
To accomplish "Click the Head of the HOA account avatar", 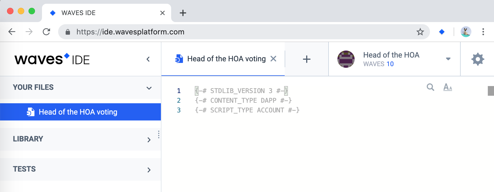I will point(346,59).
